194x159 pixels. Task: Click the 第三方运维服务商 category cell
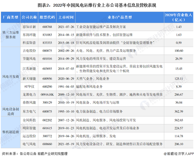pos(11,35)
